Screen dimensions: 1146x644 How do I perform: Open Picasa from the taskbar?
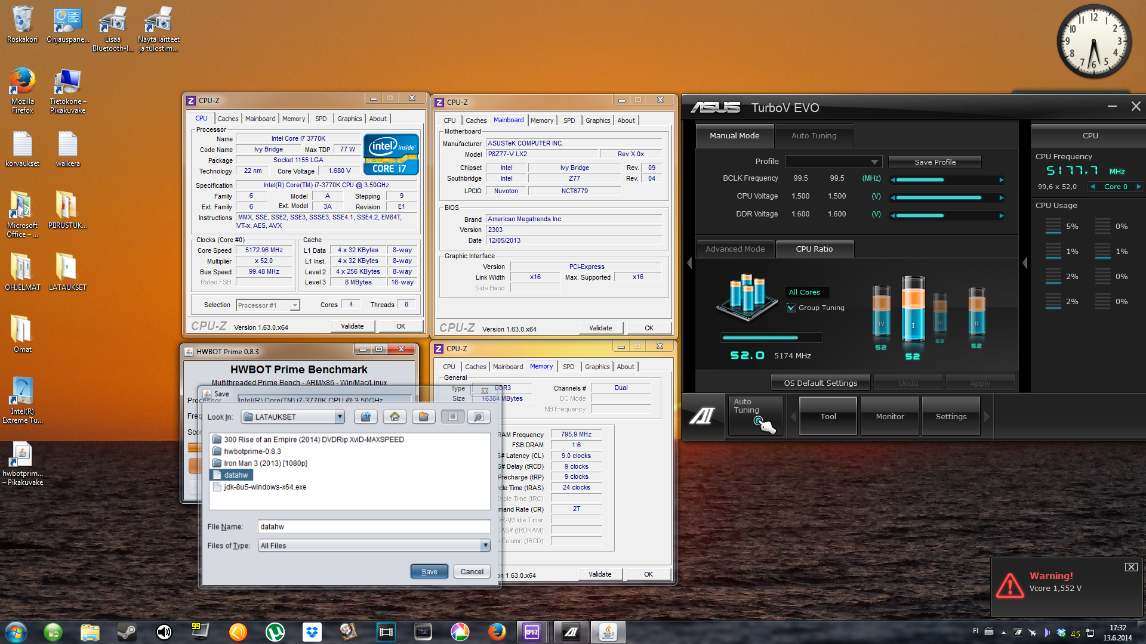460,631
